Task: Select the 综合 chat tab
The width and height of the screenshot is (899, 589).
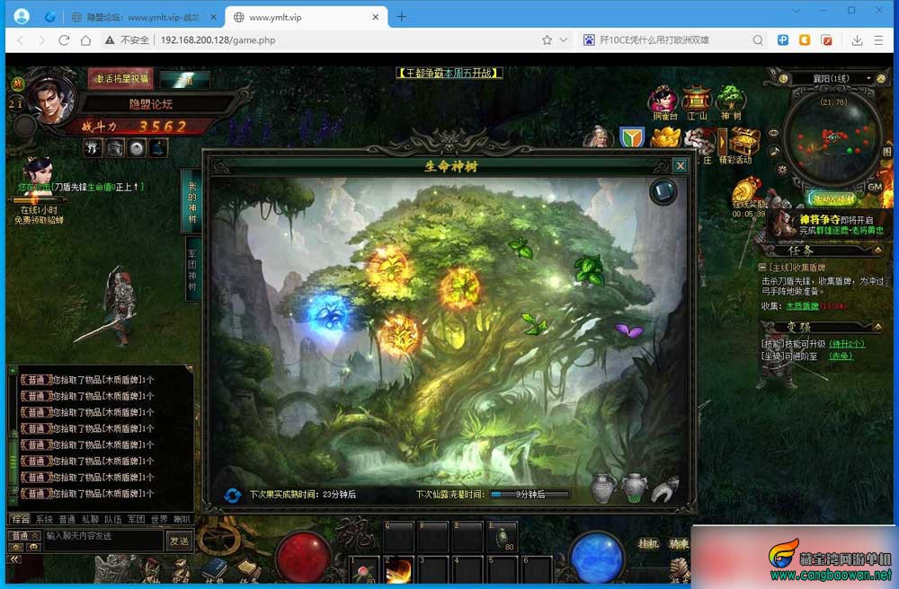Action: pyautogui.click(x=21, y=519)
